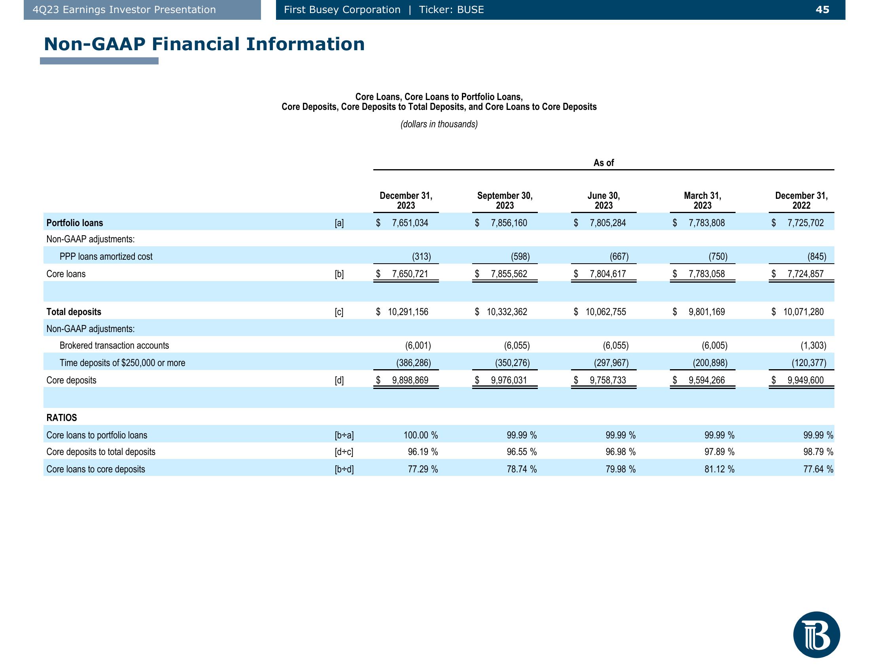Click core loans value 7,783,058
Viewport: 870px width, 672px height.
[x=706, y=274]
